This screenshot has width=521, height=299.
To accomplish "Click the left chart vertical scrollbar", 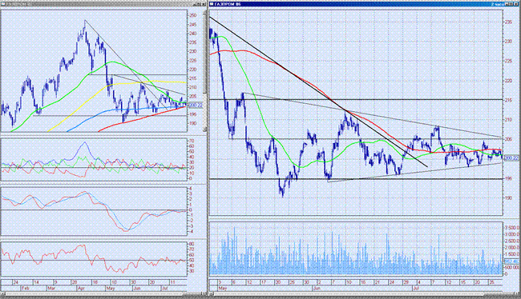I will 205,71.
